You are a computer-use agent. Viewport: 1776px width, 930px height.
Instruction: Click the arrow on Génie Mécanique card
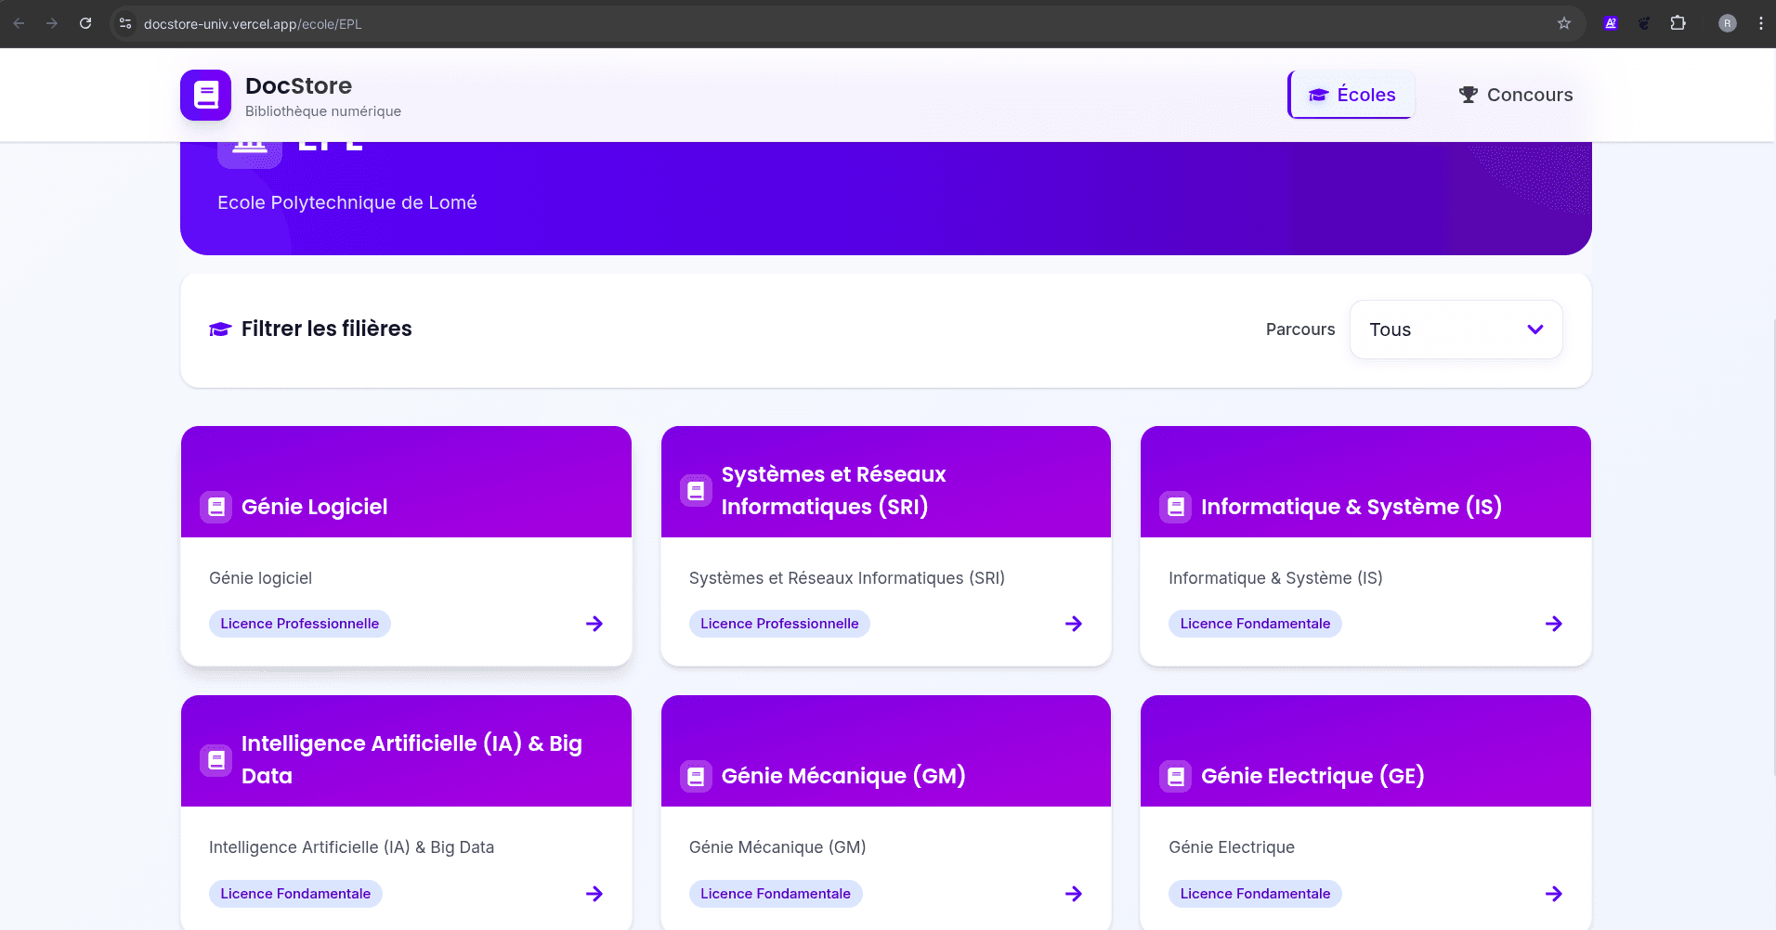(1074, 894)
